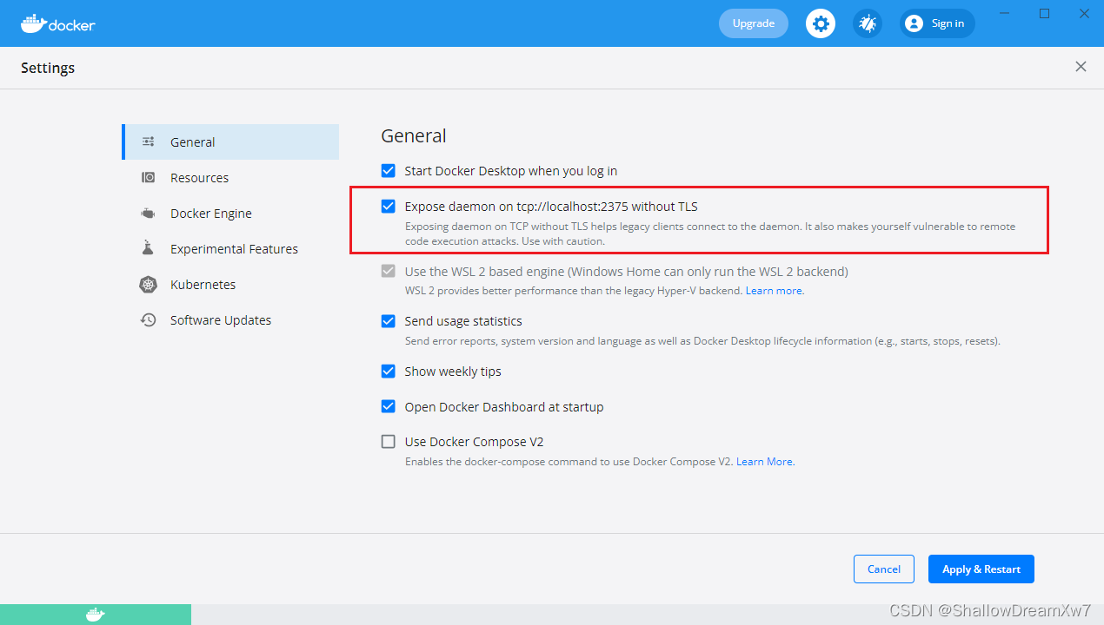Open the Troubleshoot bug icon

pos(868,23)
